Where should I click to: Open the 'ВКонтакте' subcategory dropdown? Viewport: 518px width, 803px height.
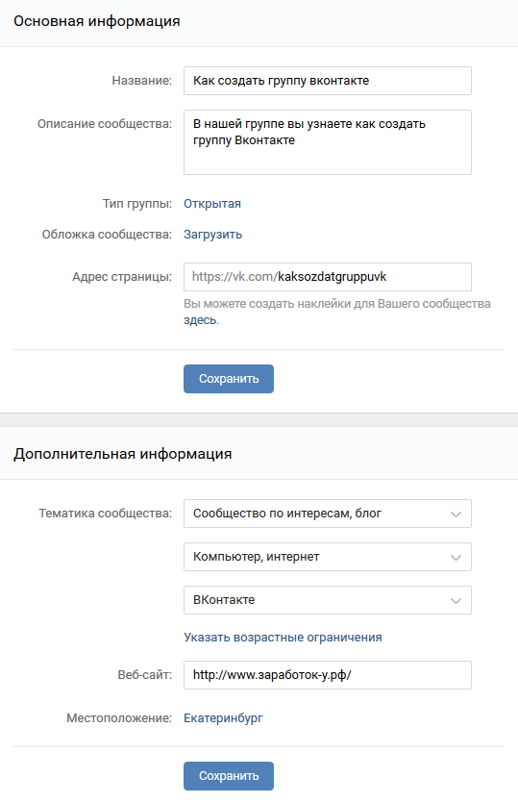328,600
